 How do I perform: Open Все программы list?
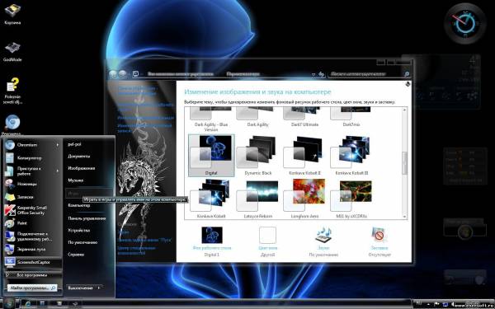pos(31,275)
